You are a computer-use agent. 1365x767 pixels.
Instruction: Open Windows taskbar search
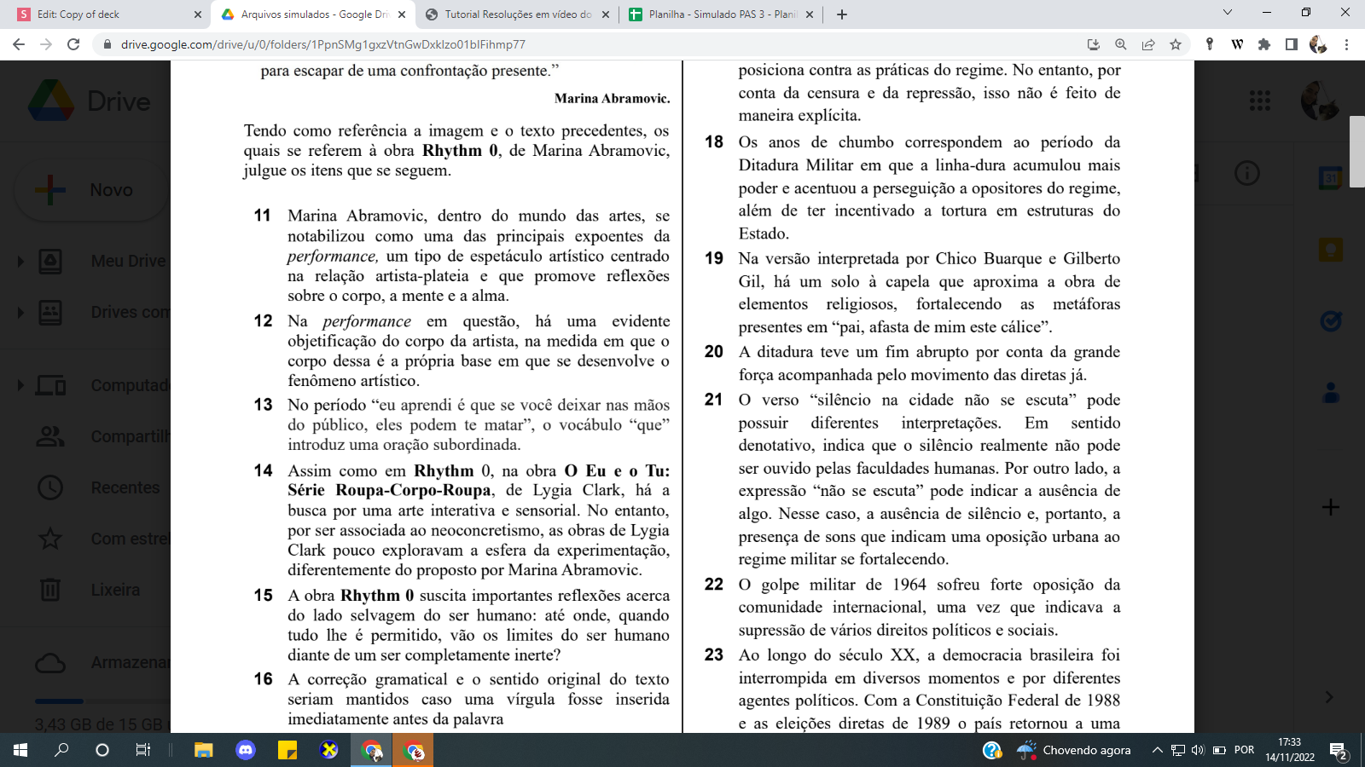pos(61,750)
